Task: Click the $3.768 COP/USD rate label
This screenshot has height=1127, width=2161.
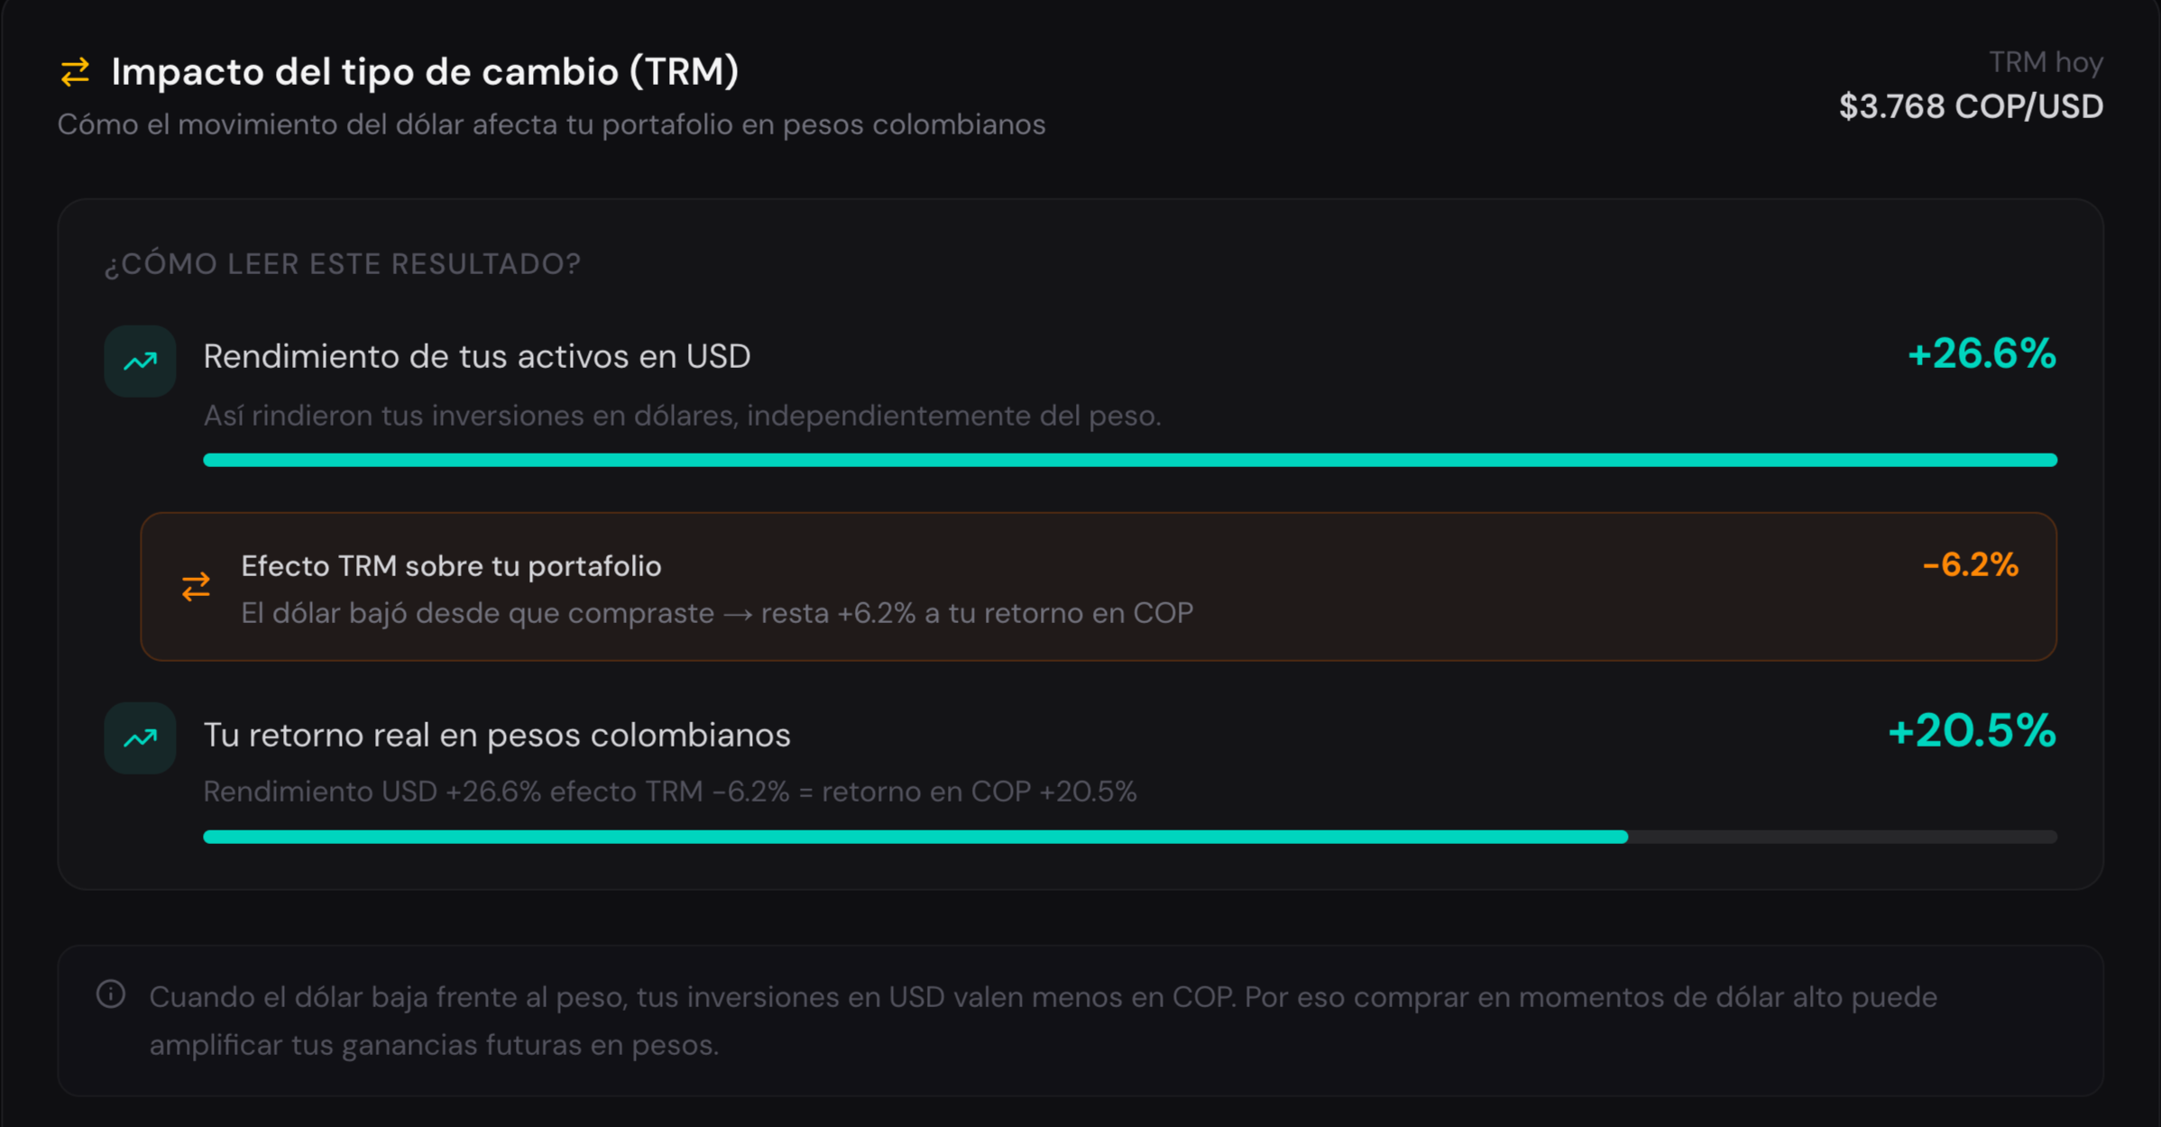Action: [x=1972, y=106]
